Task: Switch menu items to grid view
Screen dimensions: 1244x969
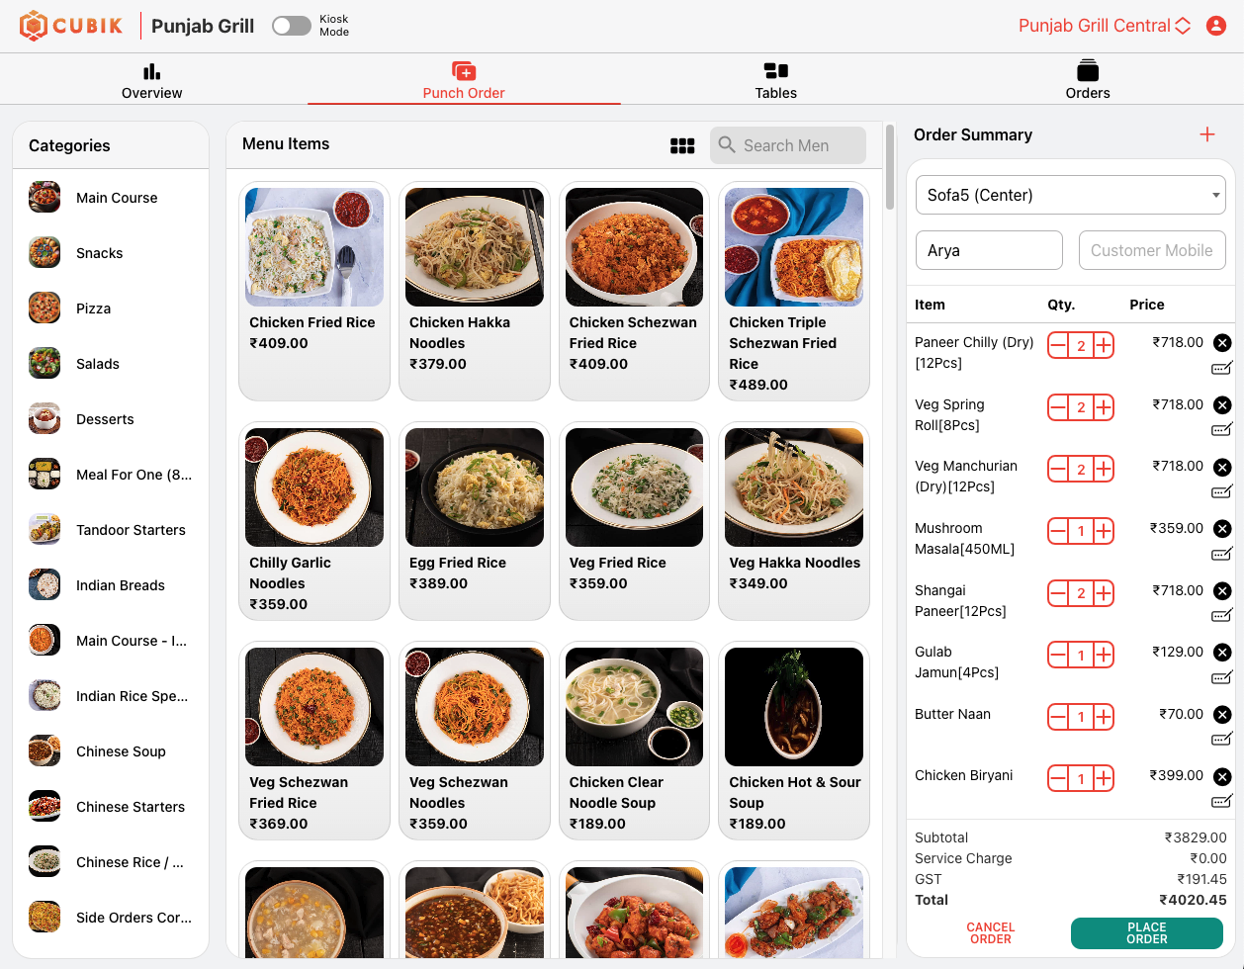Action: tap(682, 145)
